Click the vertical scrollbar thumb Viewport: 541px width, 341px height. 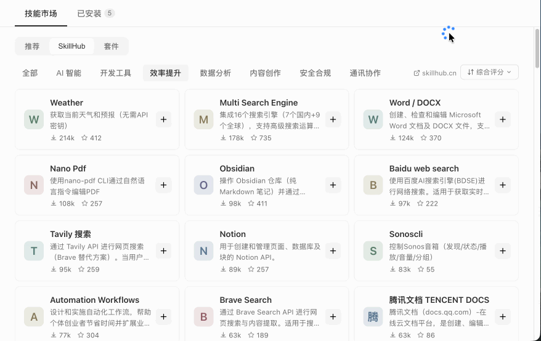[537, 48]
